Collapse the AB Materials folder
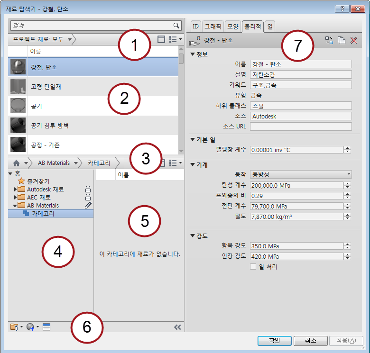This screenshot has height=353, width=370. coord(15,206)
